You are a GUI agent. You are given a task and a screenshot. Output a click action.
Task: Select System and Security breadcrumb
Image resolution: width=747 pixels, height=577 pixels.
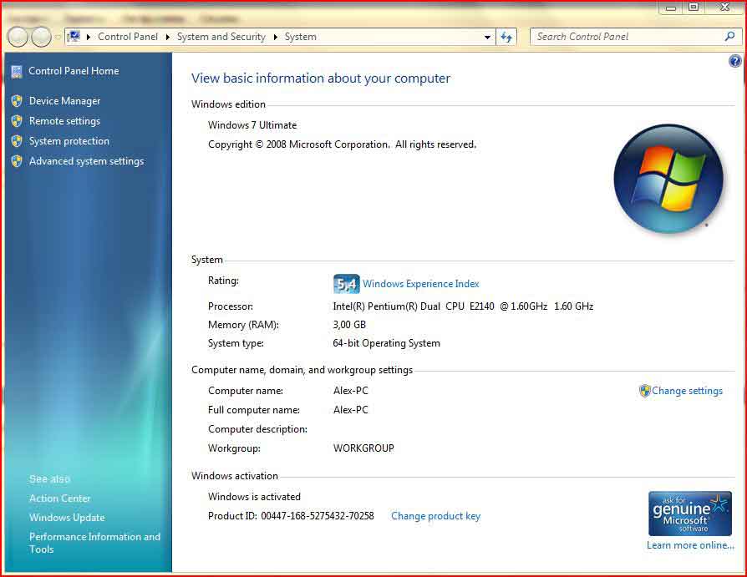click(221, 37)
